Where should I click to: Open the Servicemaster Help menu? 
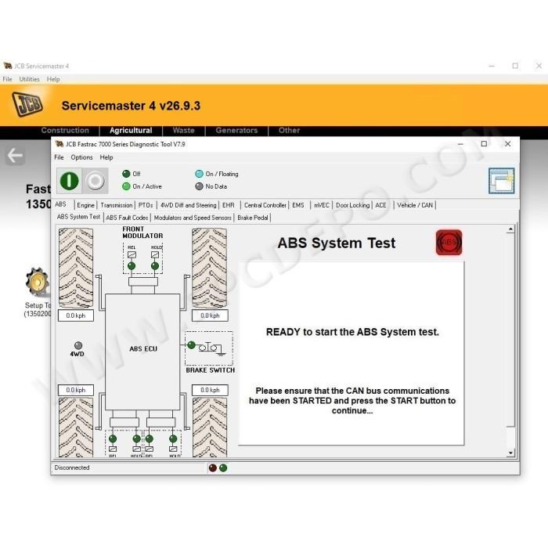click(53, 79)
